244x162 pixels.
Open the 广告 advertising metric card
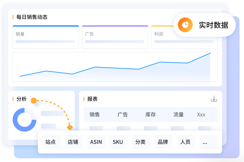(115, 37)
